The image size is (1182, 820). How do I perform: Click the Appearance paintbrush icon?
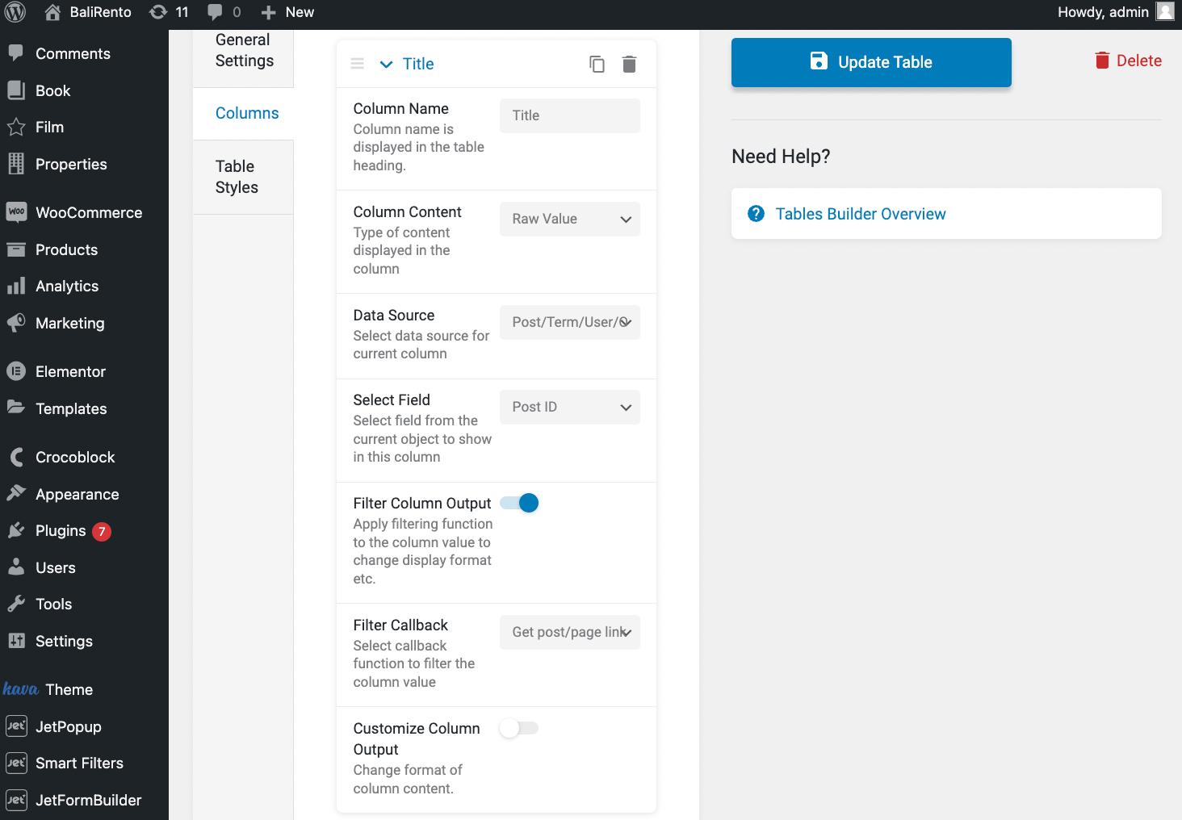(15, 493)
